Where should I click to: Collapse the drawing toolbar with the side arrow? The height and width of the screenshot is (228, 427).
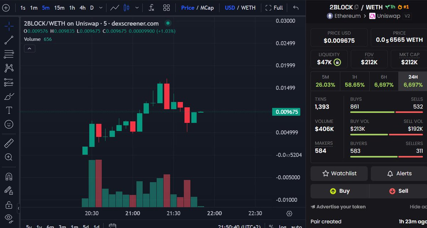pos(19,208)
